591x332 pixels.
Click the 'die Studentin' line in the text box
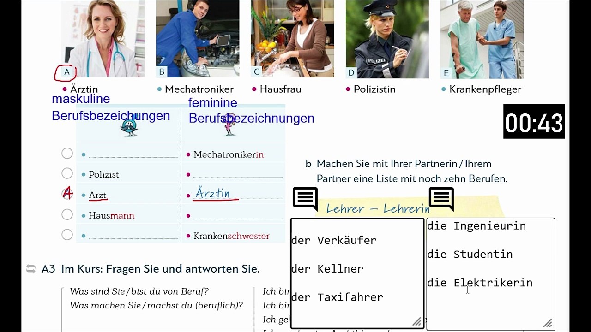tap(470, 255)
